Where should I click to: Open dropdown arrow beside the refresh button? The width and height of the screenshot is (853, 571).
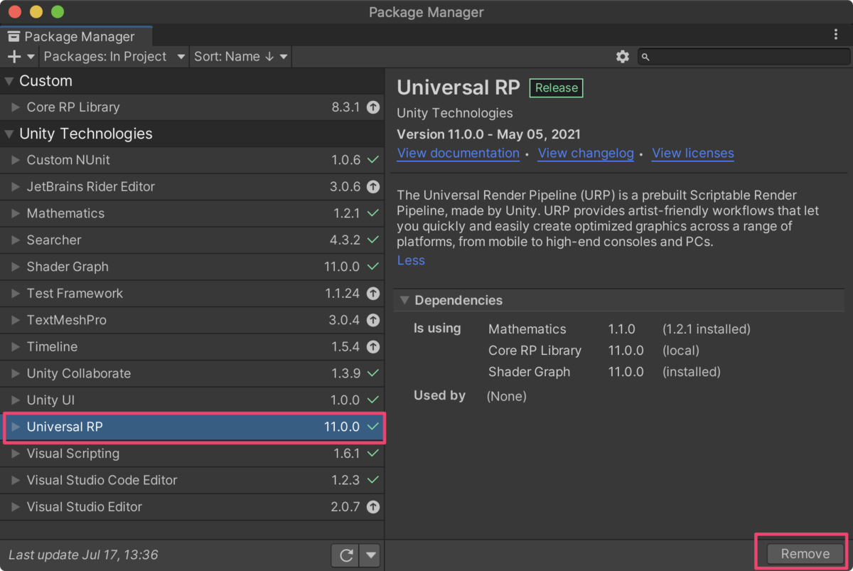coord(370,555)
